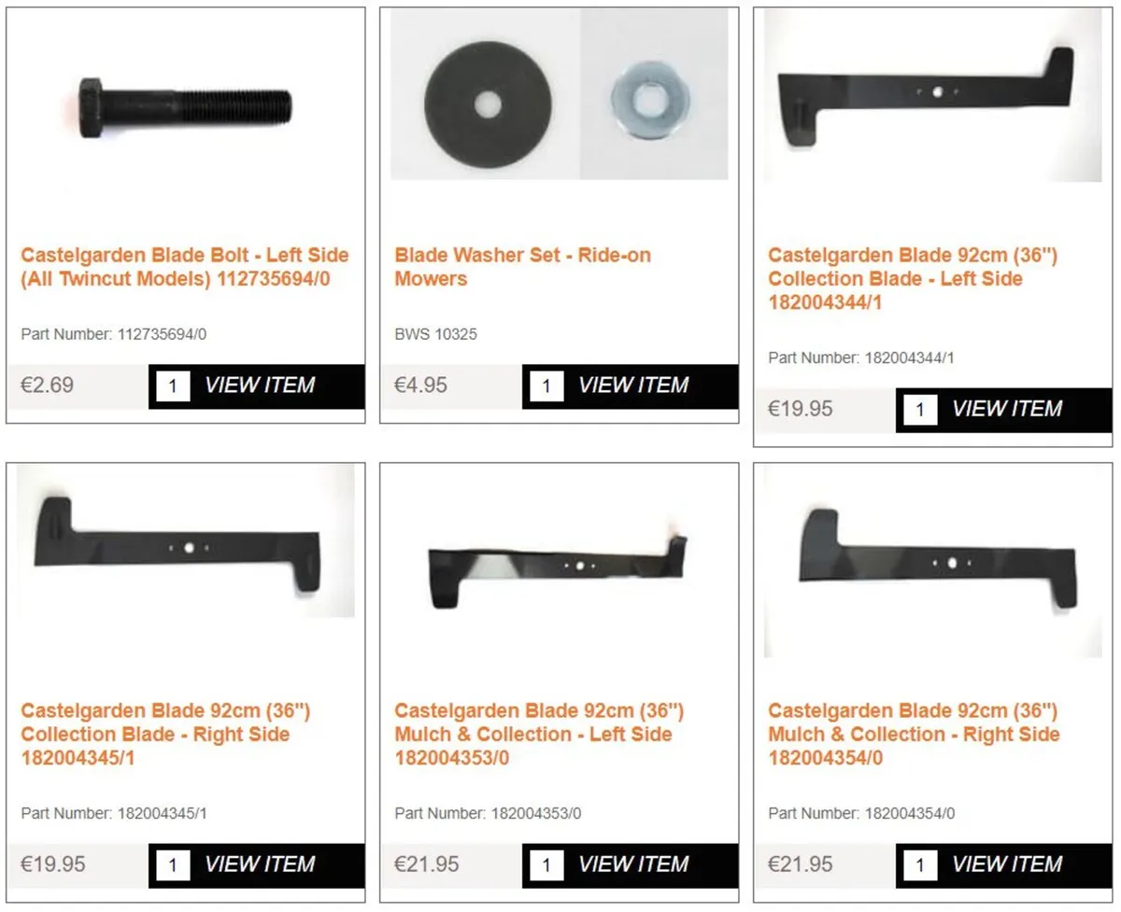Open the Collection Blade Right Side 182004345/1 link
The image size is (1121, 912).
(x=166, y=735)
